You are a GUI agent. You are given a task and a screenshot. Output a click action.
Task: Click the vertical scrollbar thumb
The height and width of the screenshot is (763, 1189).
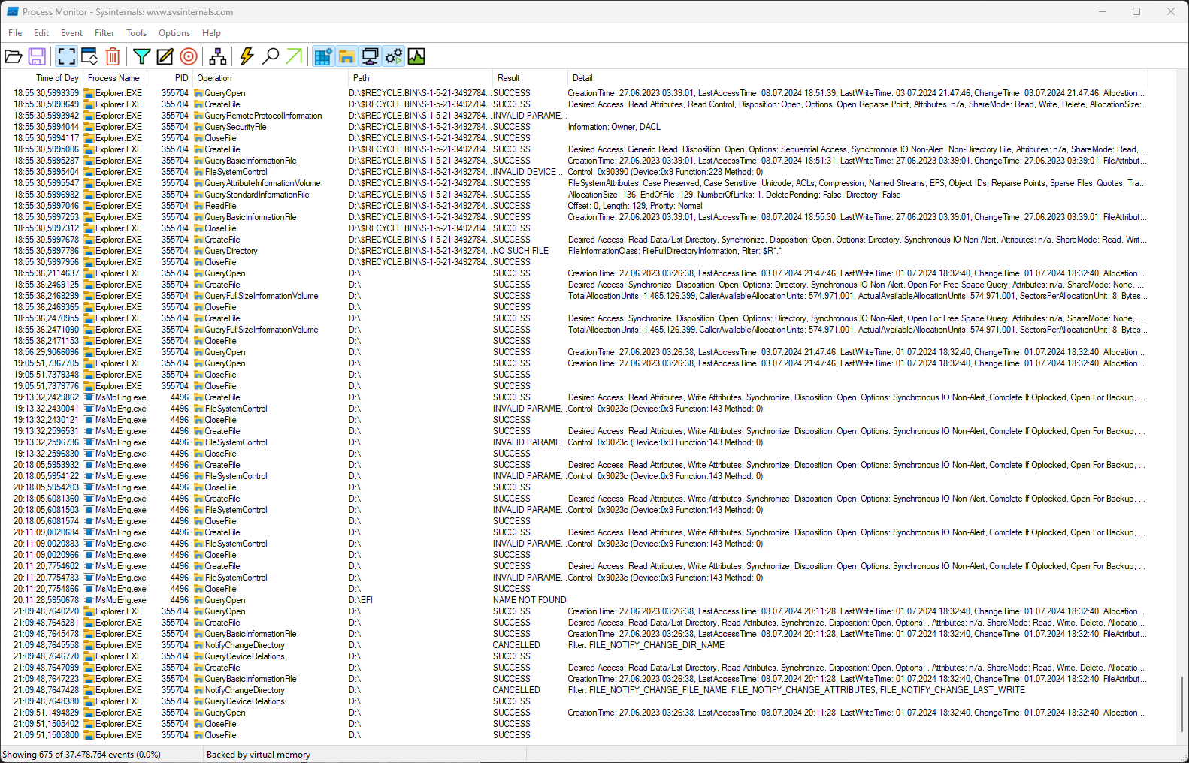pos(1181,704)
